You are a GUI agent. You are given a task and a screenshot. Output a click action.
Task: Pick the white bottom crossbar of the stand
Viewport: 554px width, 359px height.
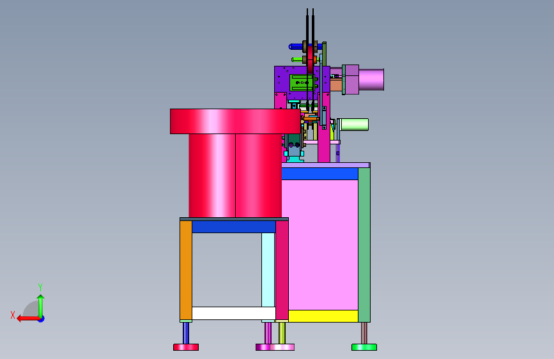(x=234, y=314)
